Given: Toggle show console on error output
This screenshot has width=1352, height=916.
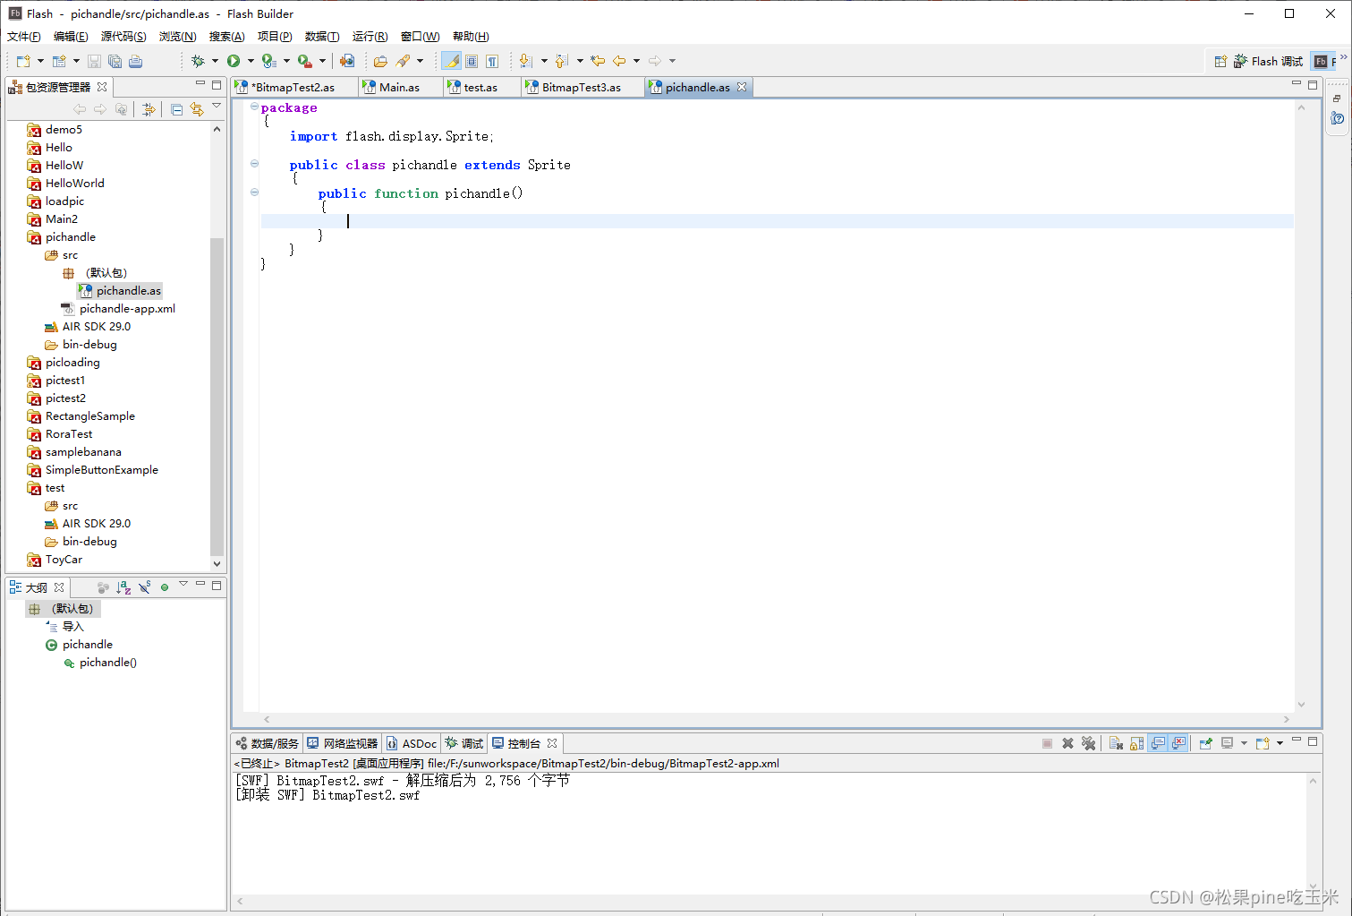Looking at the screenshot, I should click(x=1178, y=743).
